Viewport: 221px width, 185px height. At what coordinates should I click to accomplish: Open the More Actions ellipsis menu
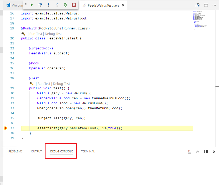coord(214,5)
